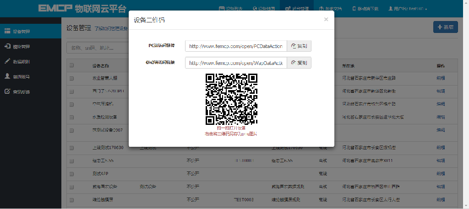The height and width of the screenshot is (209, 469).
Task: Click 编辑 for 维纶触摸屏 row
Action: 441,199
